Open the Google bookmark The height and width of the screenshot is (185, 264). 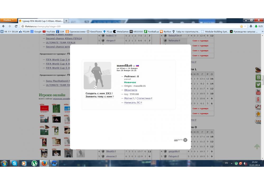click(36, 31)
